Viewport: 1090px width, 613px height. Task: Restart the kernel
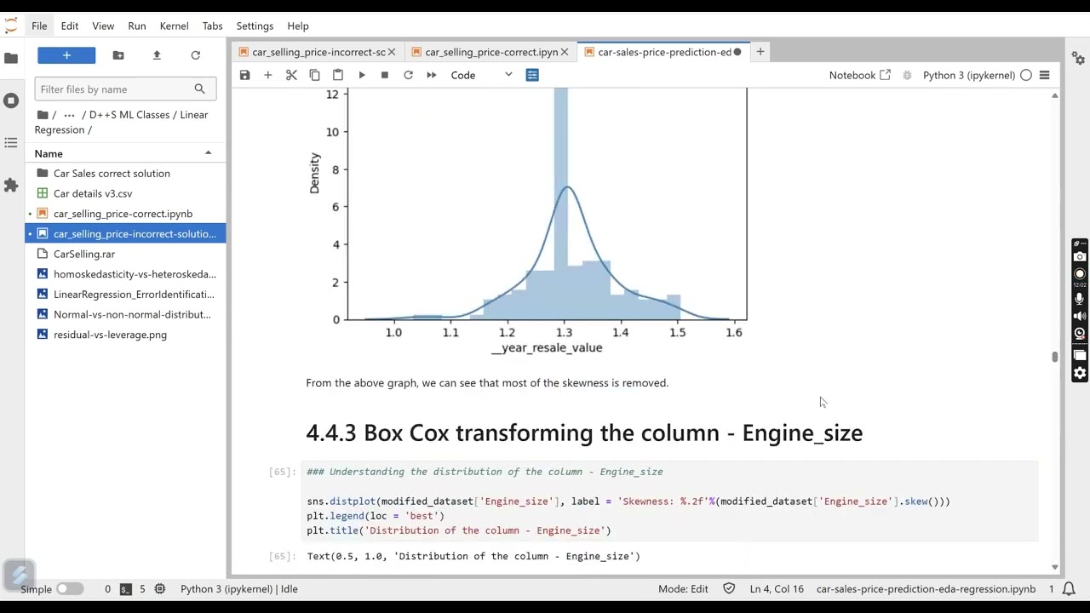click(408, 75)
